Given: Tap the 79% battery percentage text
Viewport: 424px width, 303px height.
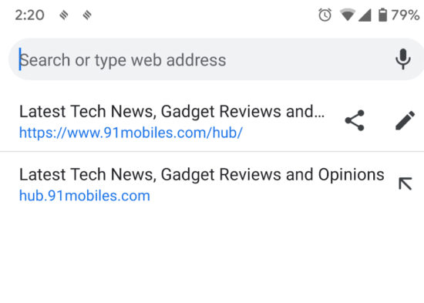Looking at the screenshot, I should coord(405,15).
